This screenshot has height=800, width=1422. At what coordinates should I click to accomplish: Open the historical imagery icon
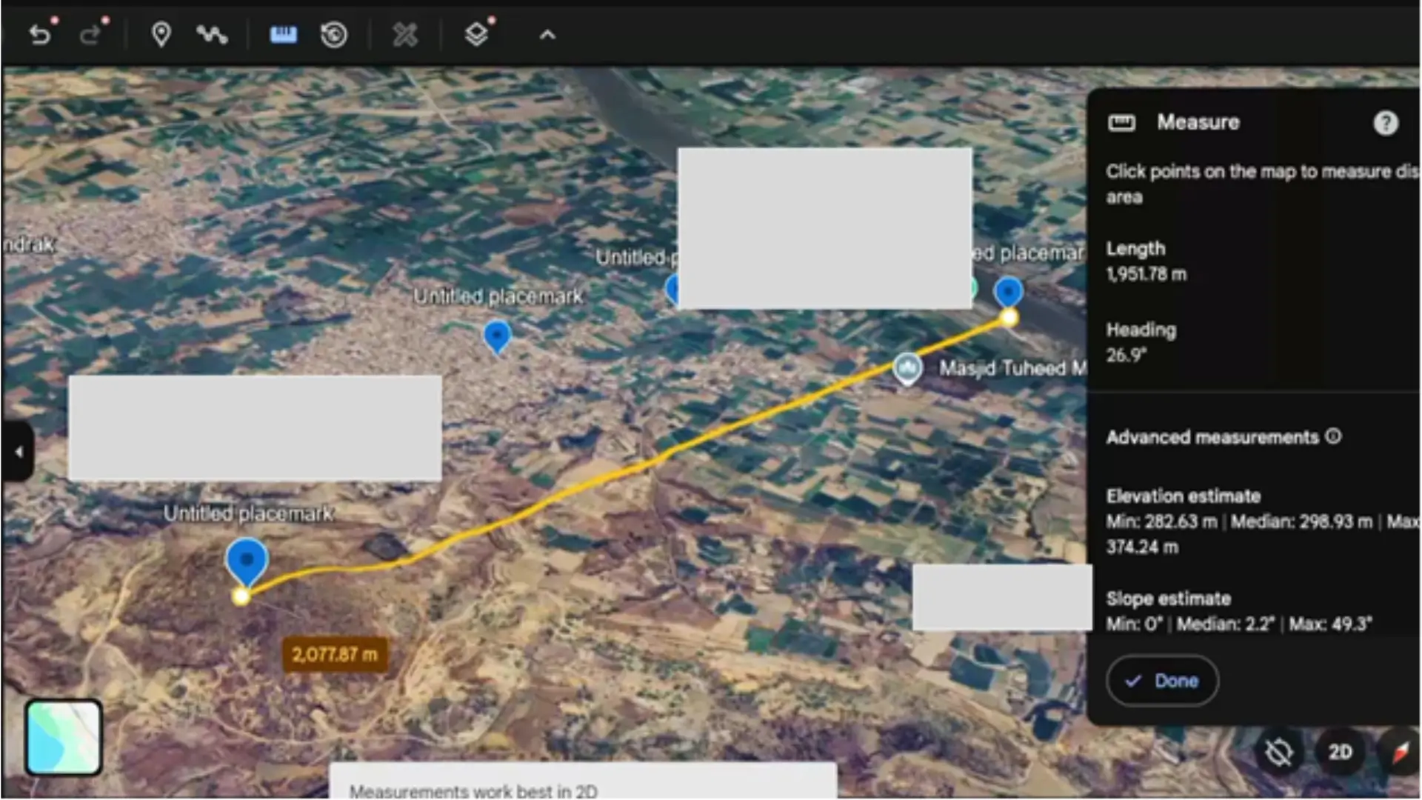coord(334,35)
